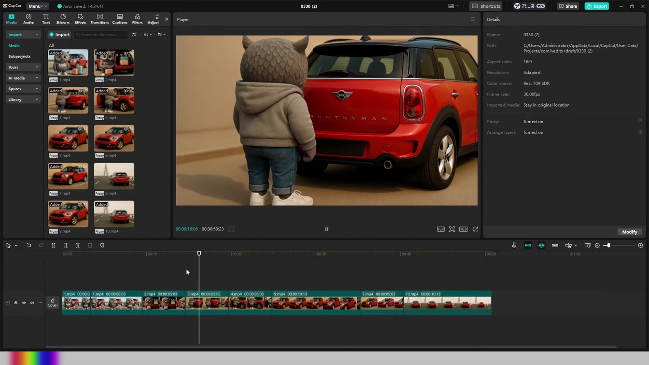Click the Proxy info icon in Details

[640, 121]
